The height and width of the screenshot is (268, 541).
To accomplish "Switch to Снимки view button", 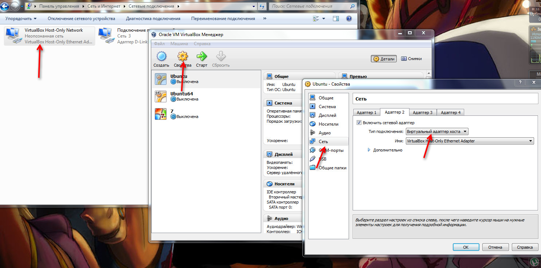I will point(411,59).
